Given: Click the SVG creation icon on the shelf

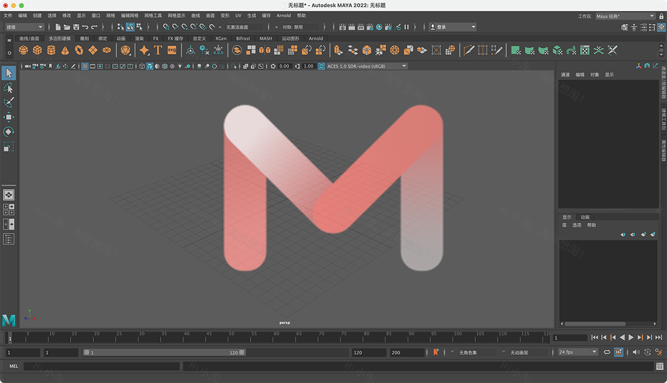Looking at the screenshot, I should point(172,50).
